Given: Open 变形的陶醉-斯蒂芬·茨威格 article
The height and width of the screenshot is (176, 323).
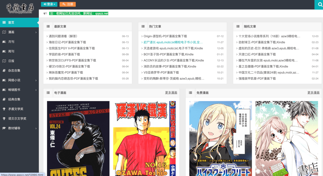Looking at the screenshot, I should [174, 78].
